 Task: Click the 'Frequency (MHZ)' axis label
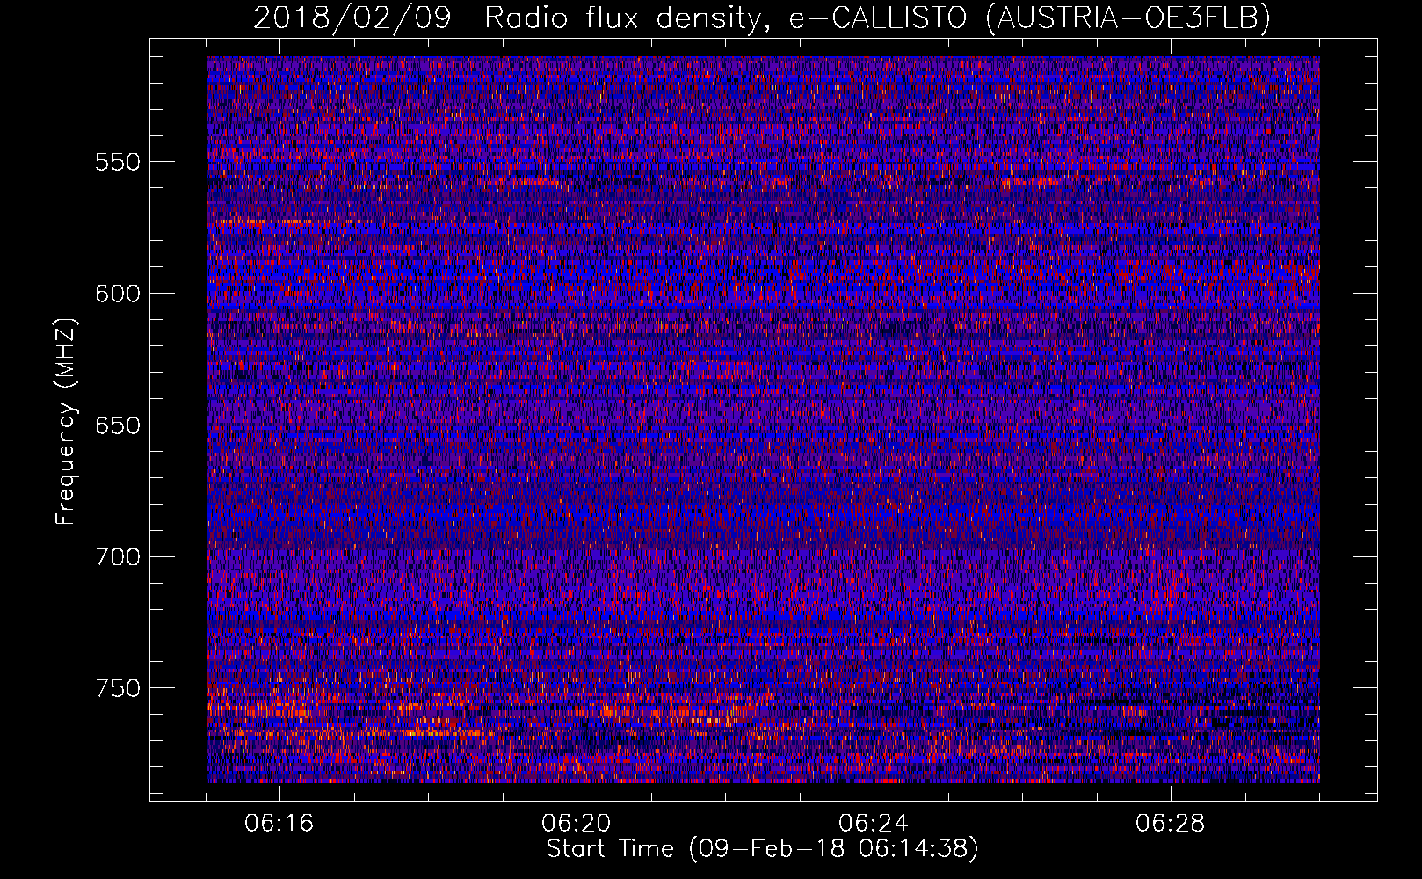(66, 422)
